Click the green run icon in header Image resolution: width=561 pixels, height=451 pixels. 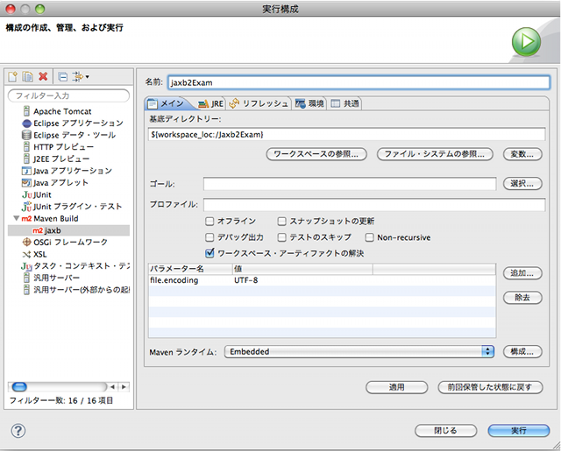(525, 41)
